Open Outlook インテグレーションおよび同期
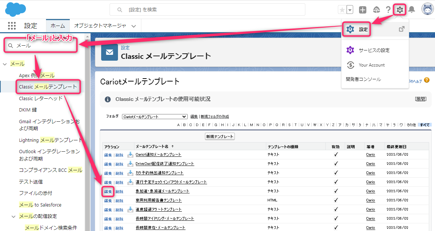 coord(49,155)
